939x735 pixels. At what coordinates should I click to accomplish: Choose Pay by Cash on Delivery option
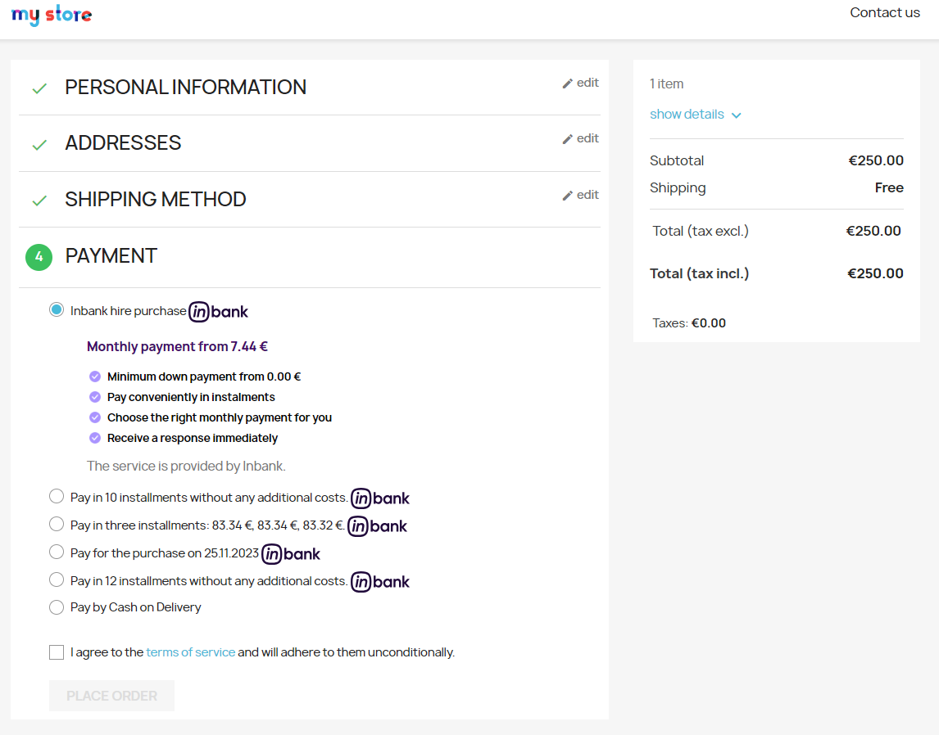pyautogui.click(x=57, y=607)
